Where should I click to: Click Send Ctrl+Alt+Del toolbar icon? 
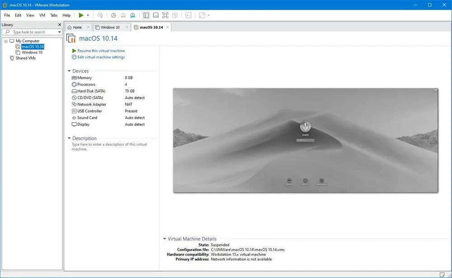point(100,15)
